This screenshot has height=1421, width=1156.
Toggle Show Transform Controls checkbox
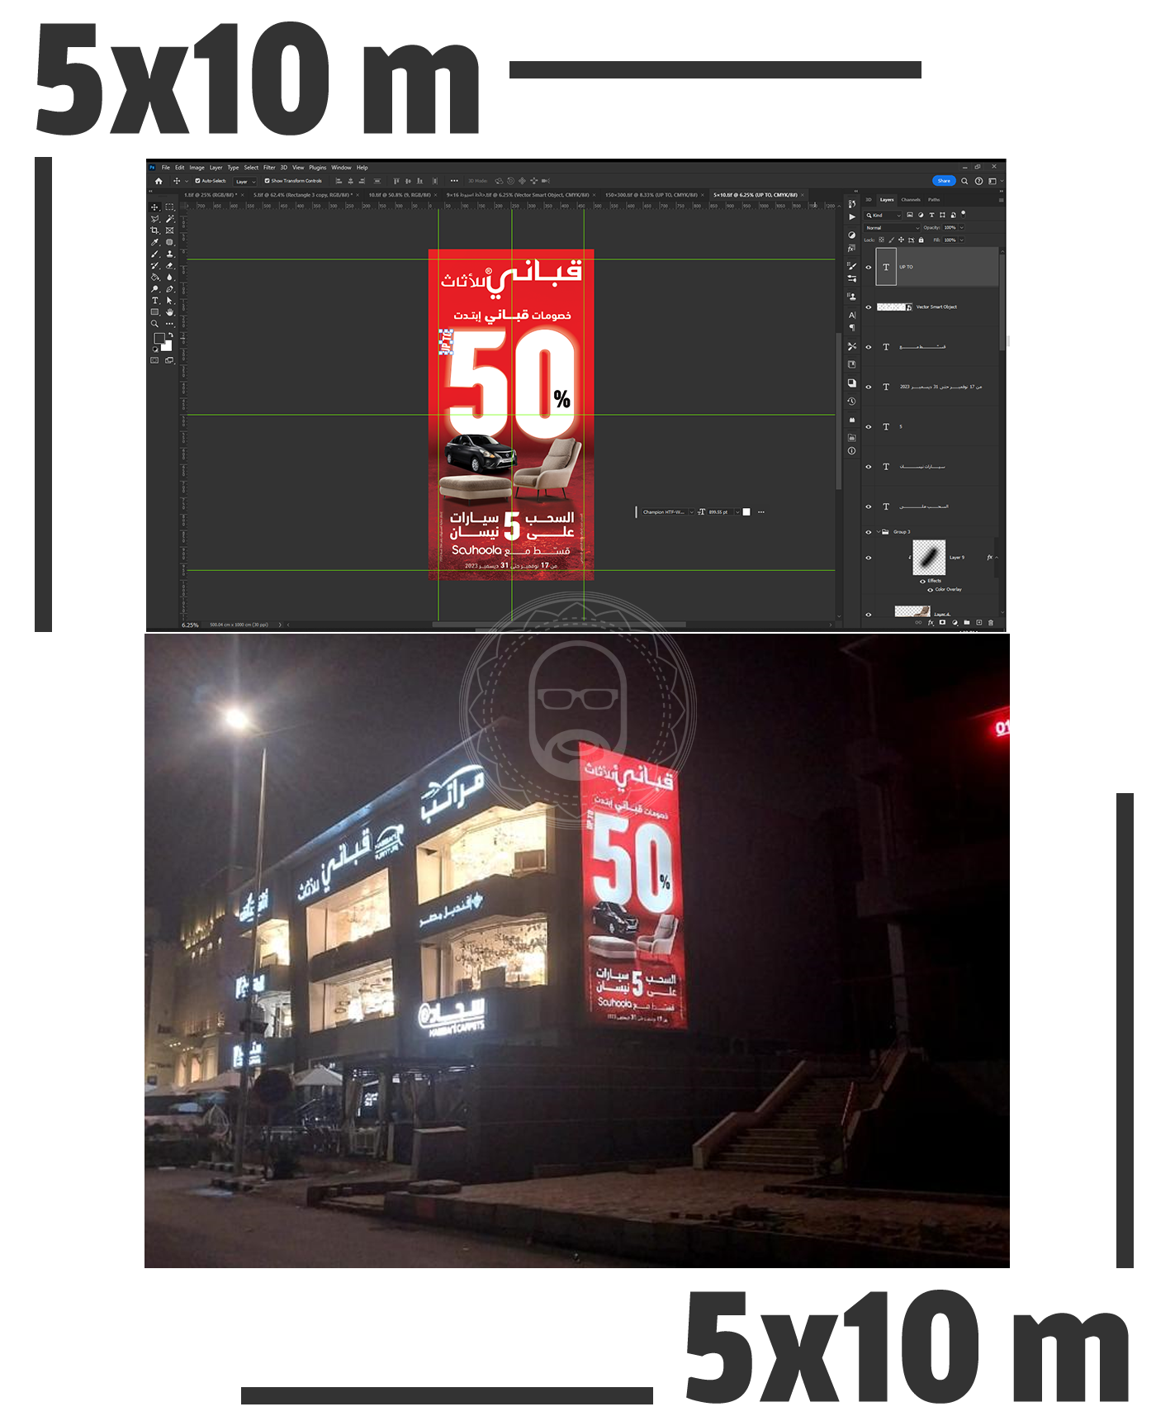coord(267,181)
